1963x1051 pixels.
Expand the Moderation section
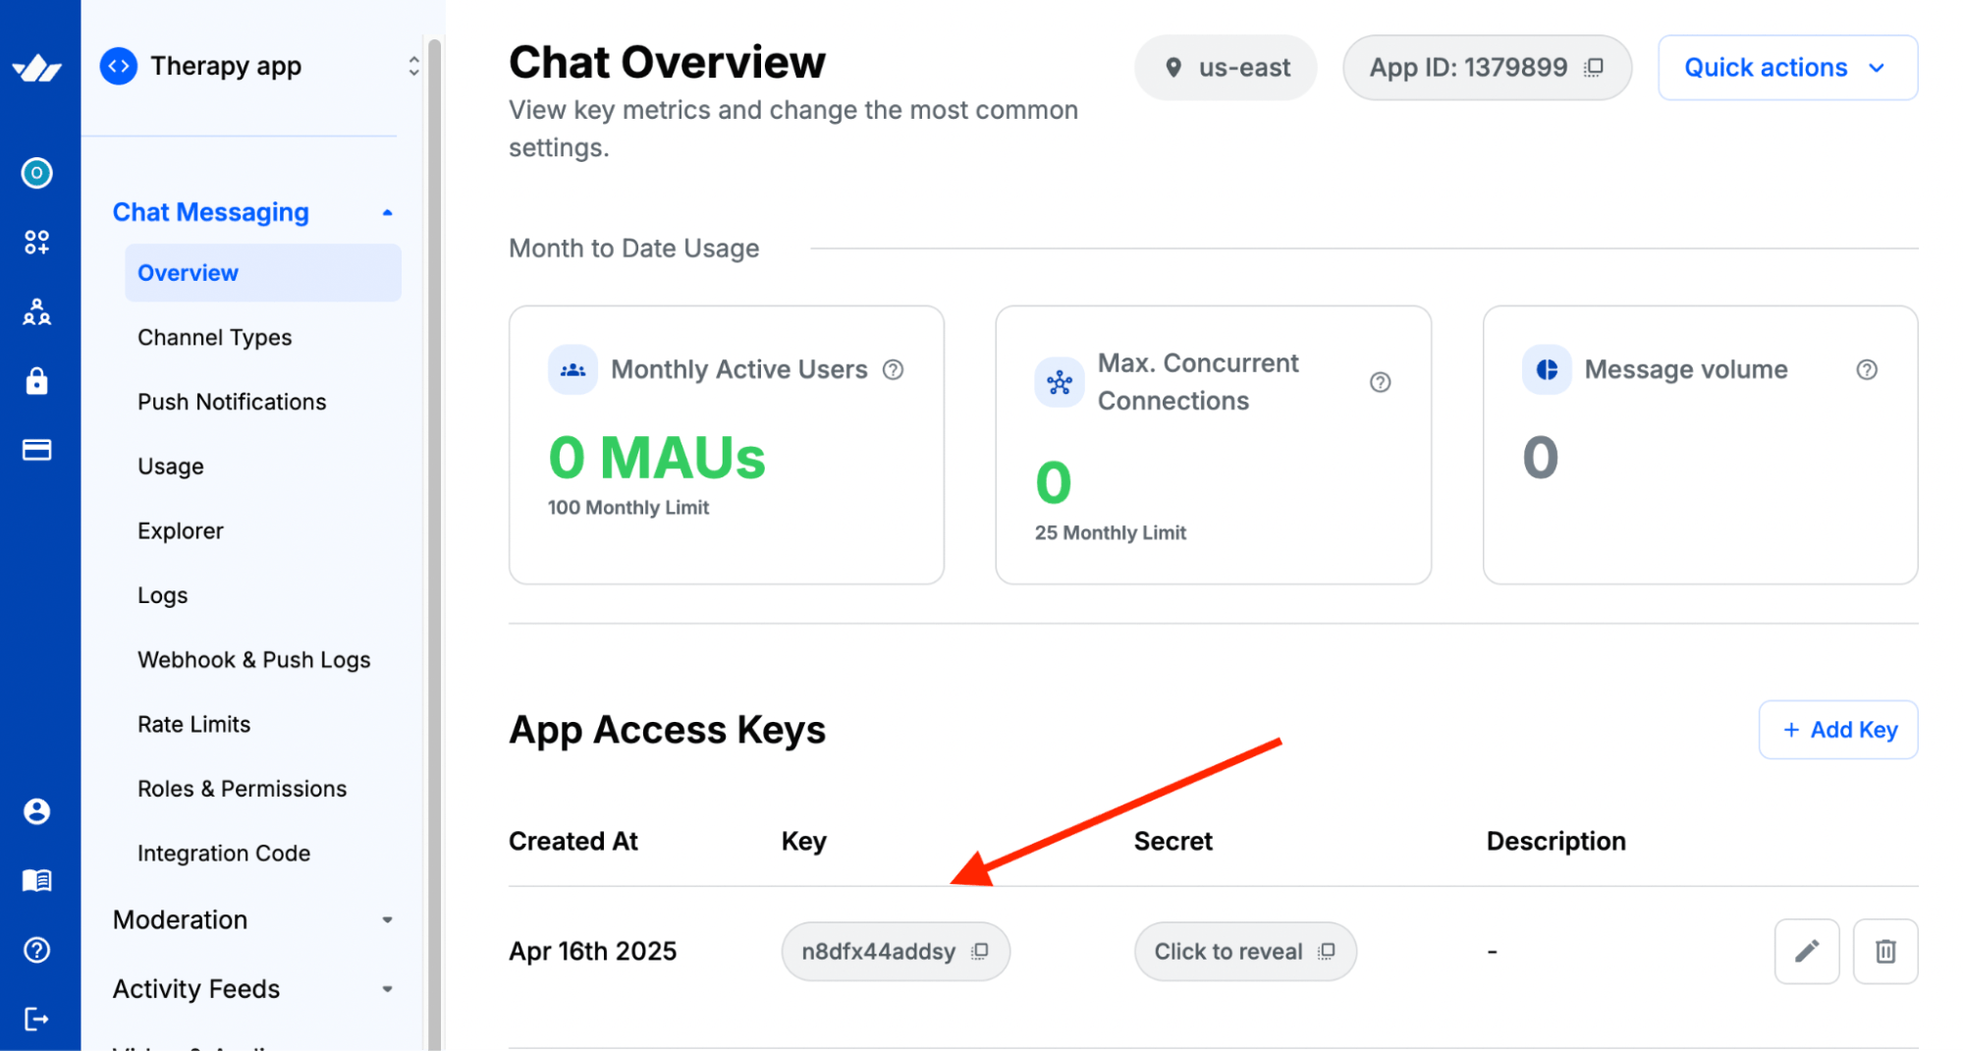(388, 920)
